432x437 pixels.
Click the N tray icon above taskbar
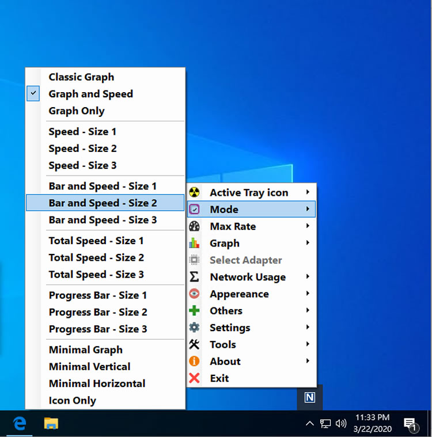pyautogui.click(x=310, y=397)
